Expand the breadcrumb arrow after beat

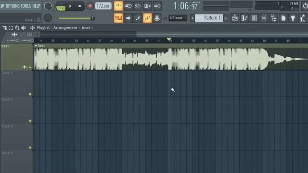coord(92,28)
